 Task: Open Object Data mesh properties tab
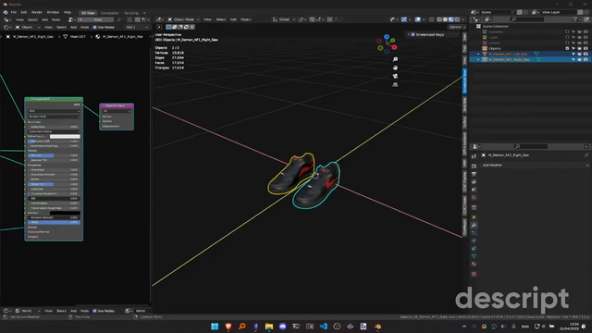point(474,256)
